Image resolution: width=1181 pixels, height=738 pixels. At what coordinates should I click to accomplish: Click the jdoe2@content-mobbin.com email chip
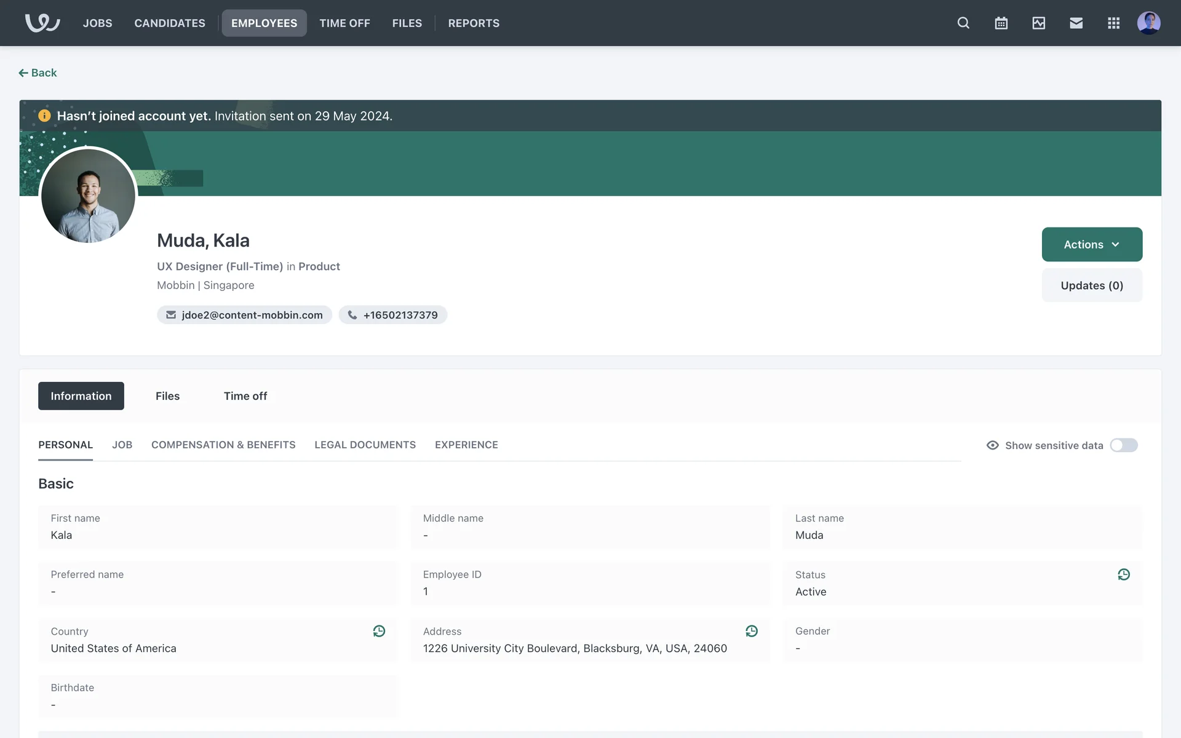pos(244,315)
